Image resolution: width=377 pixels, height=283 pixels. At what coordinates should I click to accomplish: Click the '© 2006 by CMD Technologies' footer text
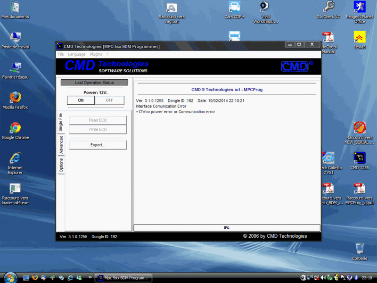pyautogui.click(x=275, y=236)
